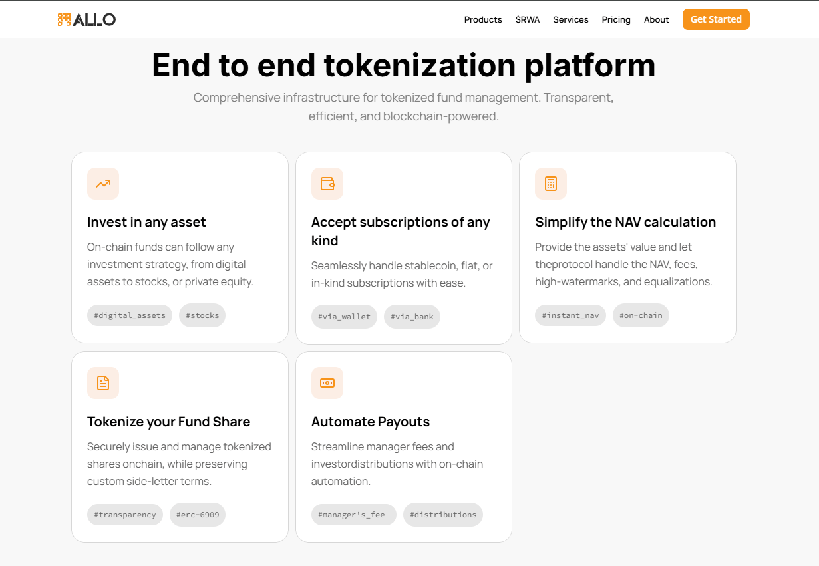The width and height of the screenshot is (819, 566).
Task: Click the banknote icon above Automate Payouts
Action: (x=327, y=383)
